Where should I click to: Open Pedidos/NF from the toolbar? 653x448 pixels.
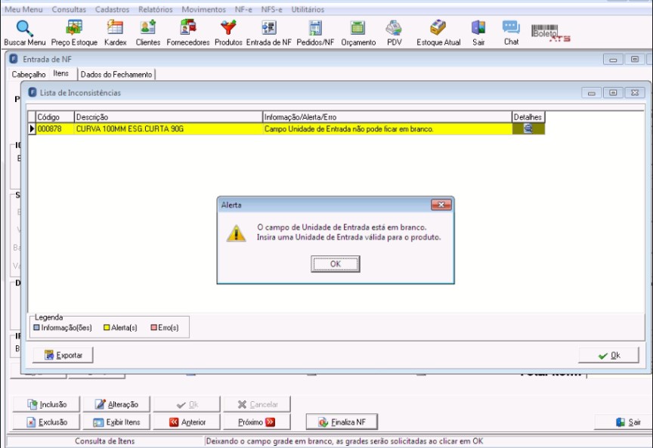[x=315, y=33]
